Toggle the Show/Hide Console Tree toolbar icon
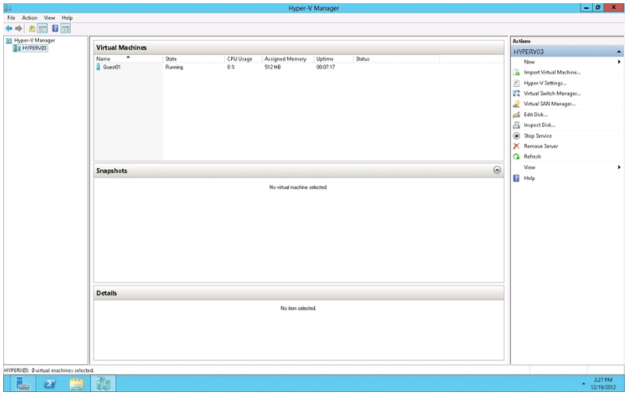 (42, 29)
